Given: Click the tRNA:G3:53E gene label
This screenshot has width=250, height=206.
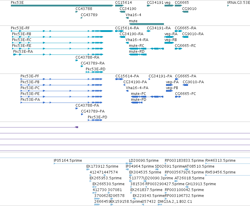Looking at the screenshot, I should (239, 3).
